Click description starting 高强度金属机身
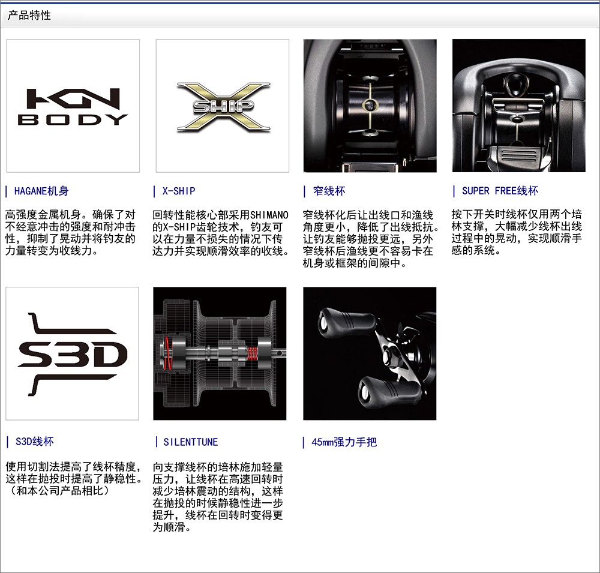Image resolution: width=600 pixels, height=573 pixels. tap(70, 233)
